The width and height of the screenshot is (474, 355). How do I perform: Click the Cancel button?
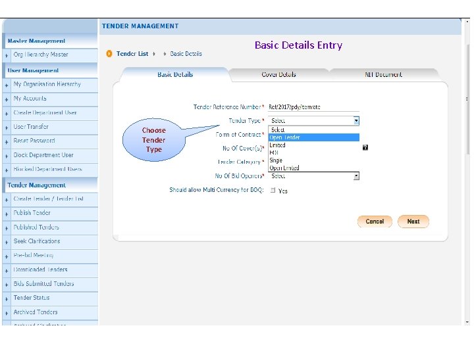(x=375, y=222)
